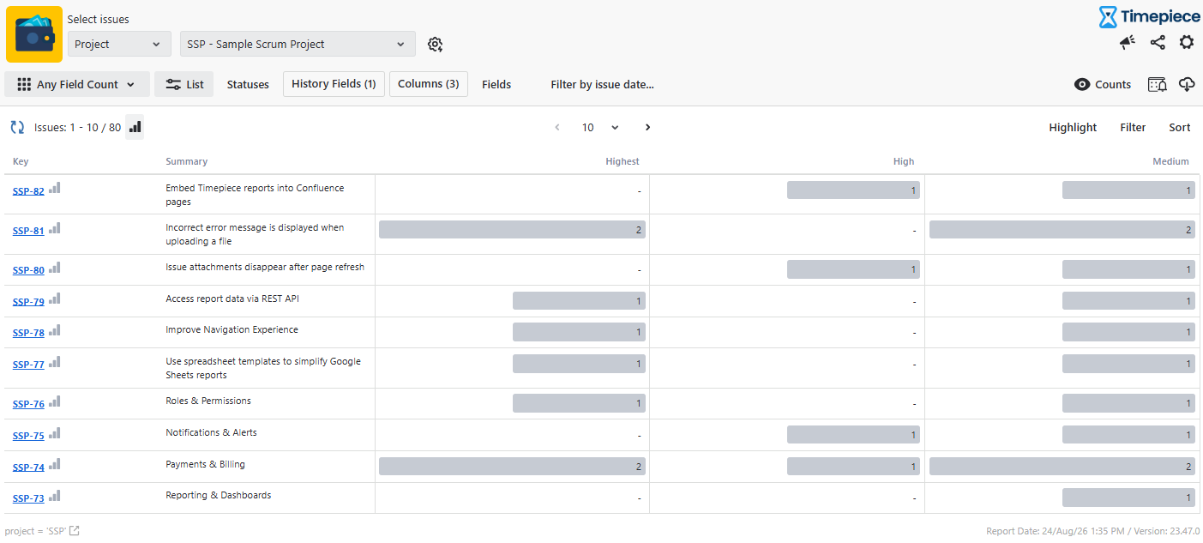Click the chart icon next to SSP-82

tap(55, 188)
